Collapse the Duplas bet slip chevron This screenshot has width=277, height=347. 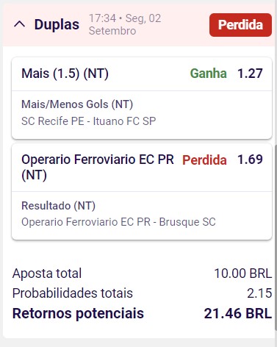(x=20, y=24)
